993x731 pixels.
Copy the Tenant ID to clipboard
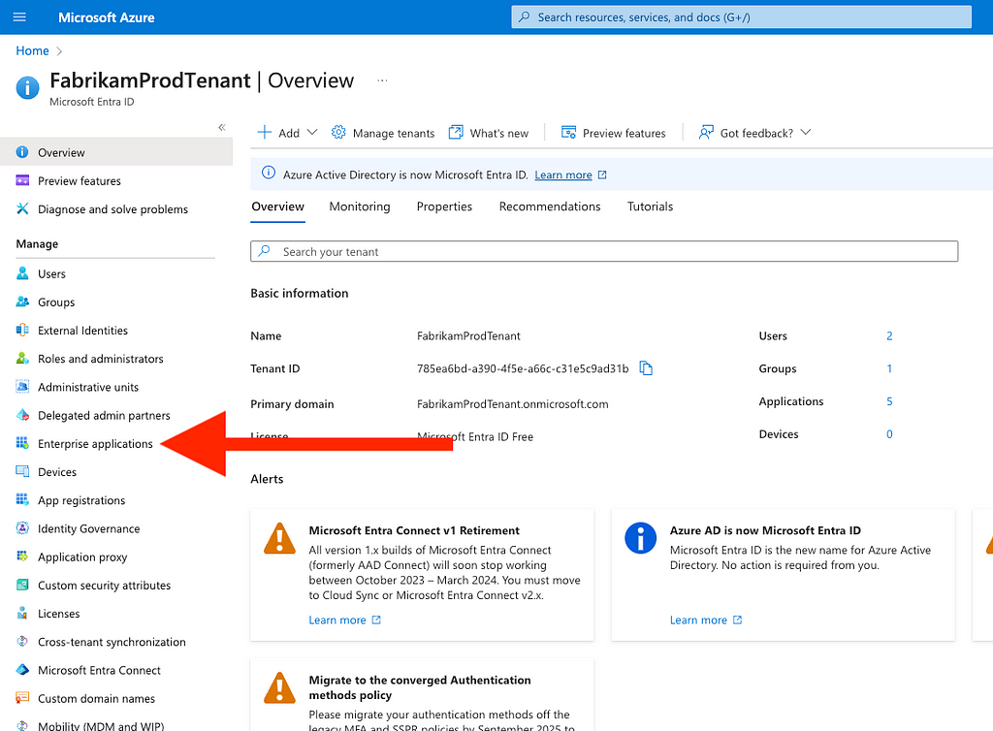[x=646, y=368]
